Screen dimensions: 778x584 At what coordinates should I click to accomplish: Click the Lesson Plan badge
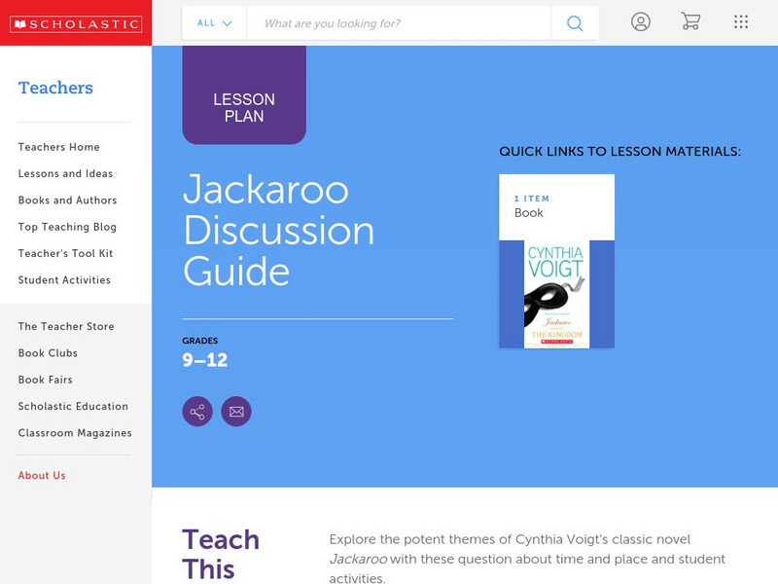(x=244, y=99)
